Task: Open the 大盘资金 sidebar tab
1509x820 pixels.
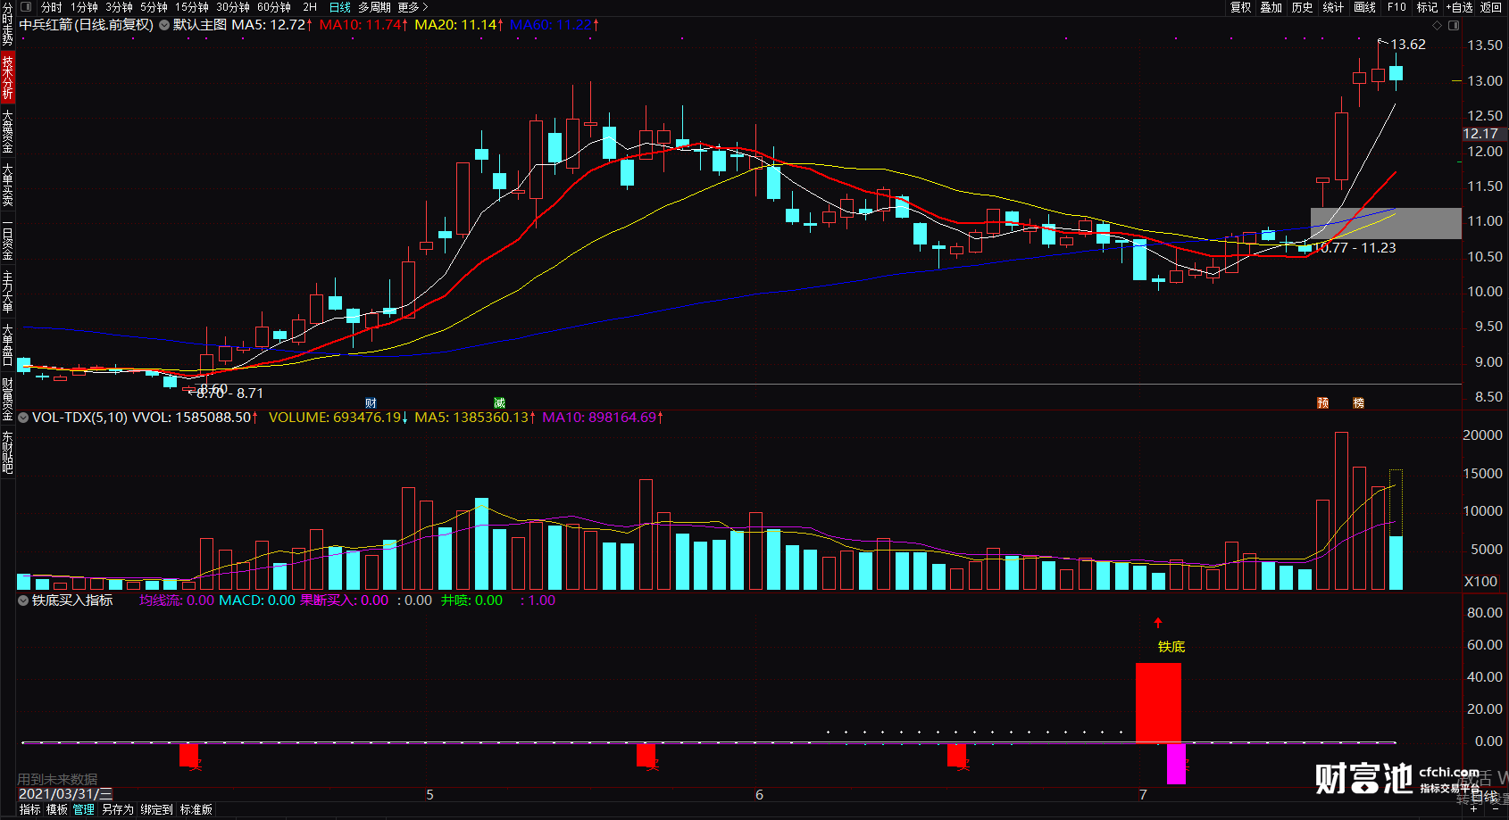Action: click(x=7, y=131)
